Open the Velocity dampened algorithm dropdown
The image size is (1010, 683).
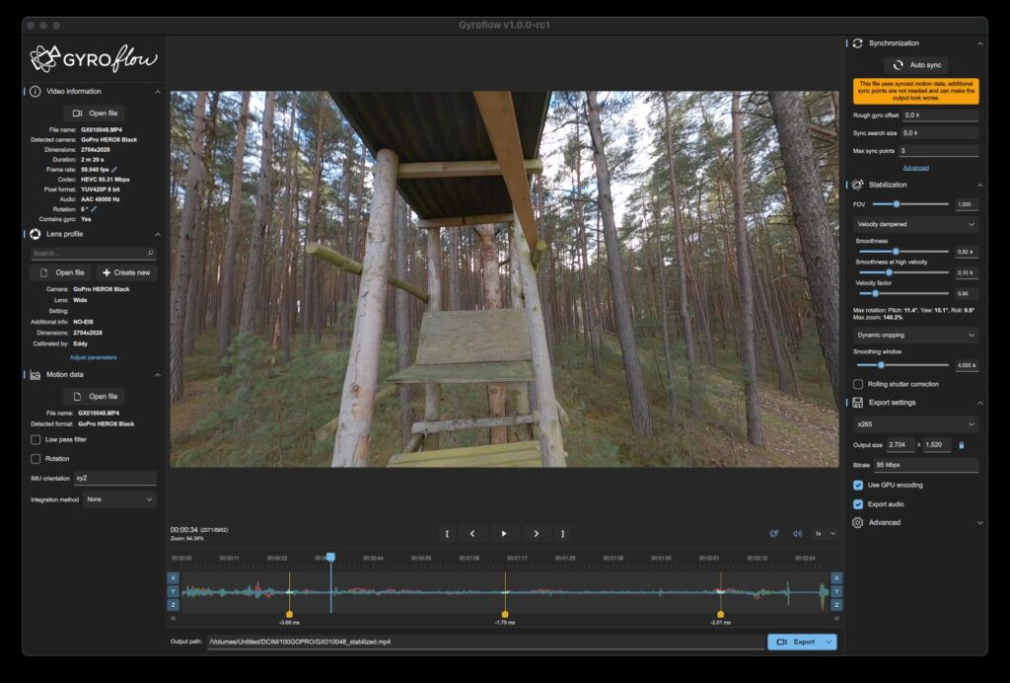pos(915,224)
